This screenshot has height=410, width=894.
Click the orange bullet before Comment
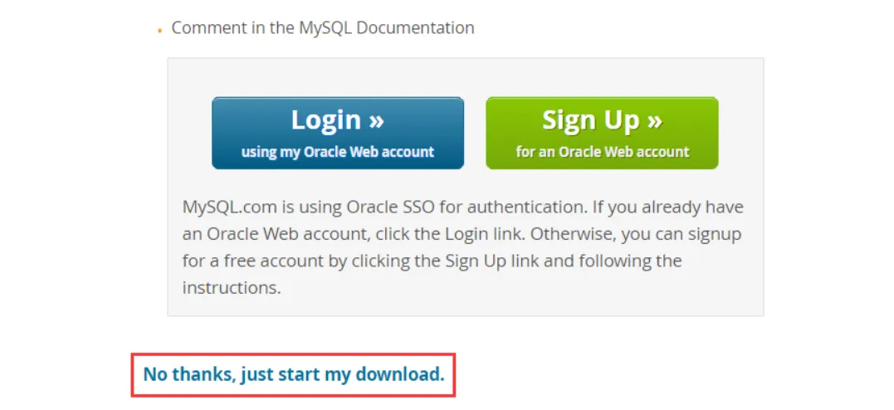159,31
